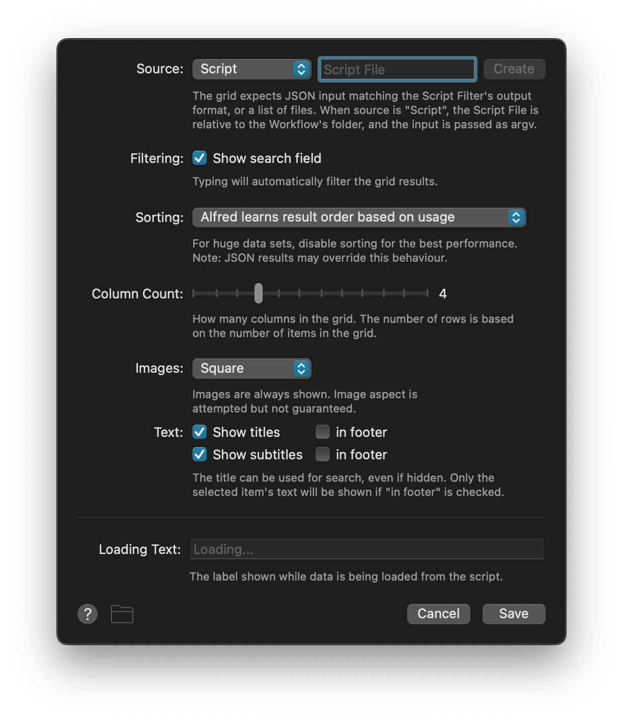Click the Save button
Screen dimensions: 623x720
pyautogui.click(x=514, y=614)
